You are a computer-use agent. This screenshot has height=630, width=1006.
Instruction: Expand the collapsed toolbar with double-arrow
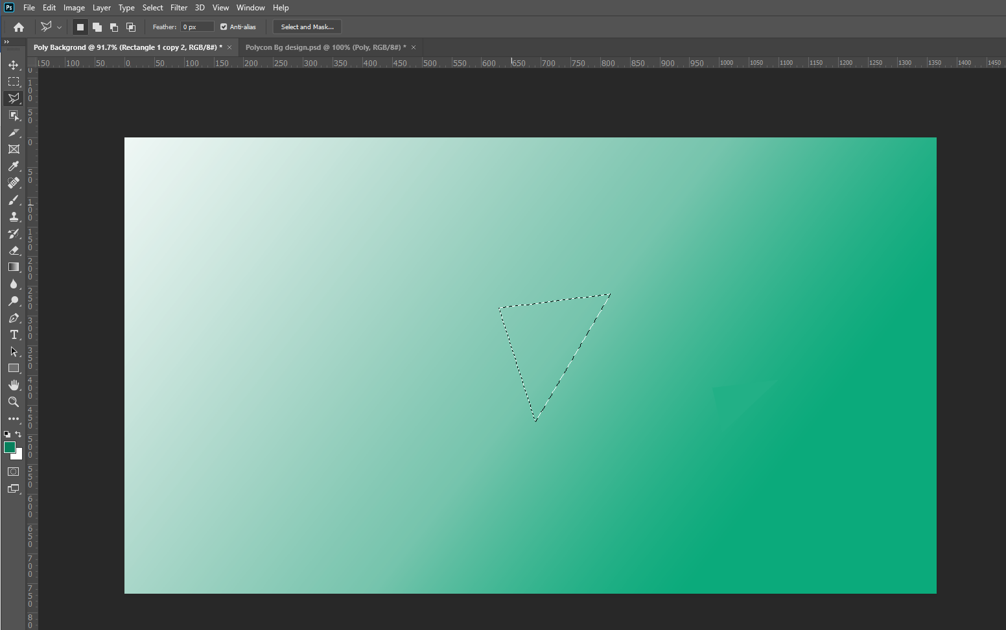[6, 42]
